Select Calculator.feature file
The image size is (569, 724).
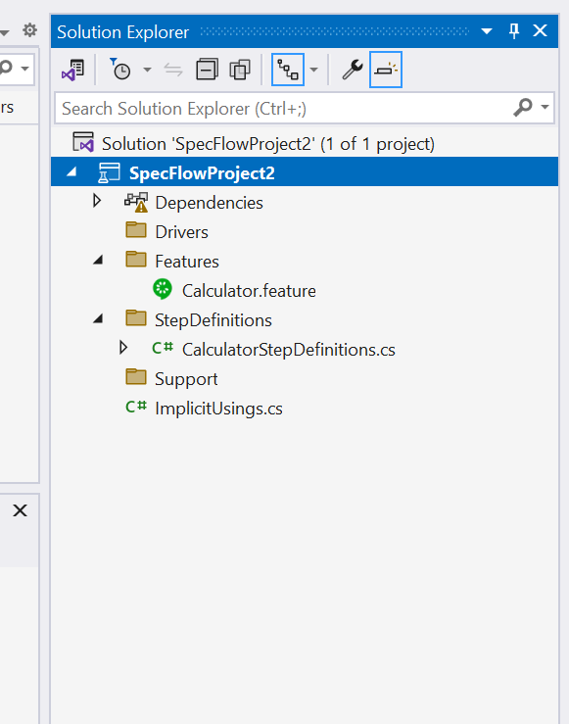(249, 291)
